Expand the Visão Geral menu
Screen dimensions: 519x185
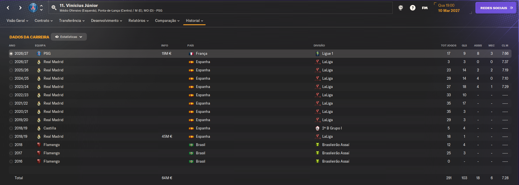[x=17, y=21]
